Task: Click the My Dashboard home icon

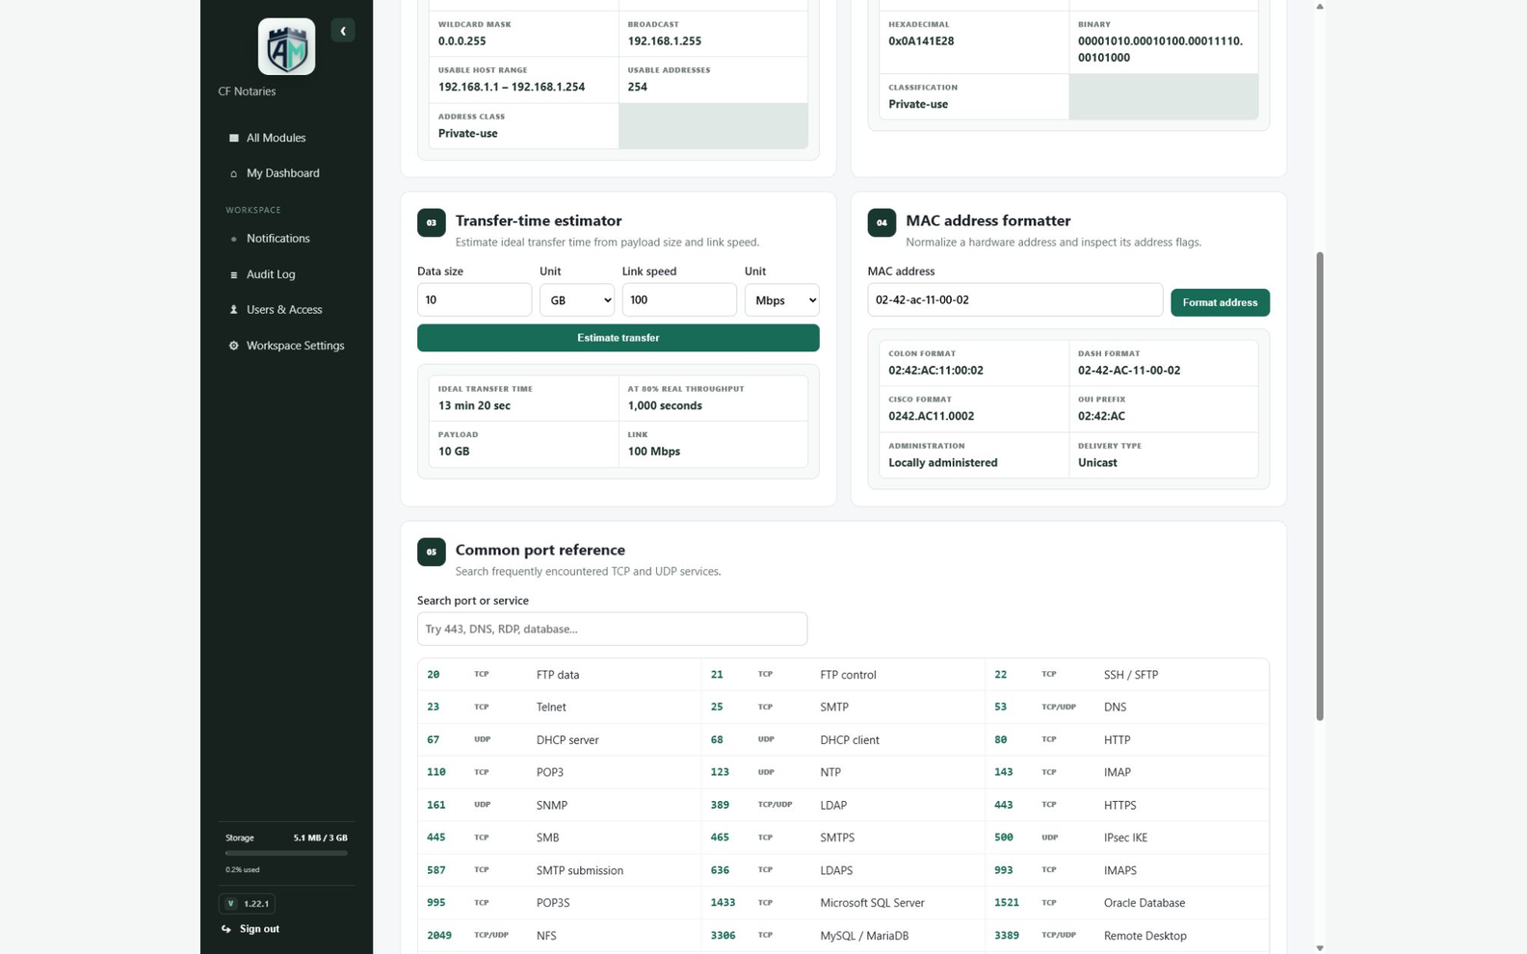Action: tap(233, 173)
